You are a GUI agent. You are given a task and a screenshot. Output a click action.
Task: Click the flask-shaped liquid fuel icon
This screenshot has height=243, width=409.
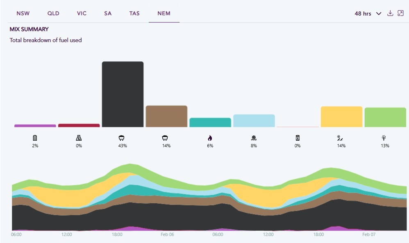click(79, 138)
